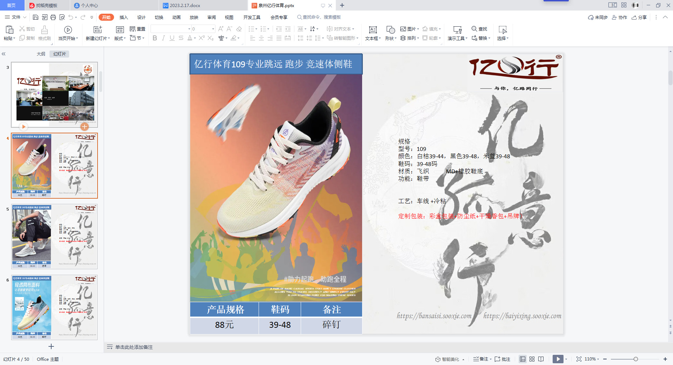This screenshot has height=365, width=673.
Task: Click the Collaborate (协作) button
Action: pos(619,17)
